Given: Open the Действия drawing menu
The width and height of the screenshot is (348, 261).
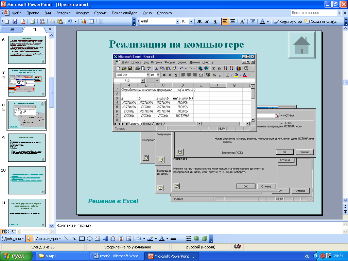Looking at the screenshot, I should [14, 239].
